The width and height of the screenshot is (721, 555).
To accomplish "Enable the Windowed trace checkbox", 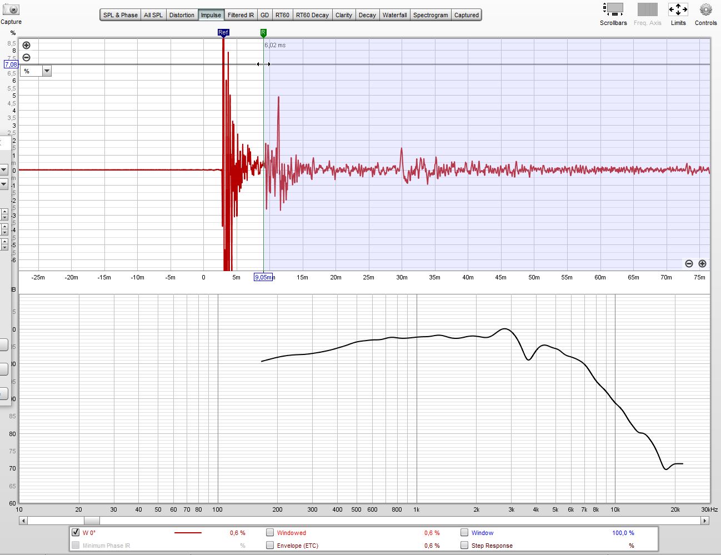I will coord(270,532).
